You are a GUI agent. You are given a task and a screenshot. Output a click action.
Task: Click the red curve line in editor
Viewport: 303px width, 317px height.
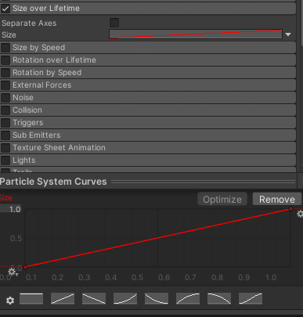click(x=158, y=238)
